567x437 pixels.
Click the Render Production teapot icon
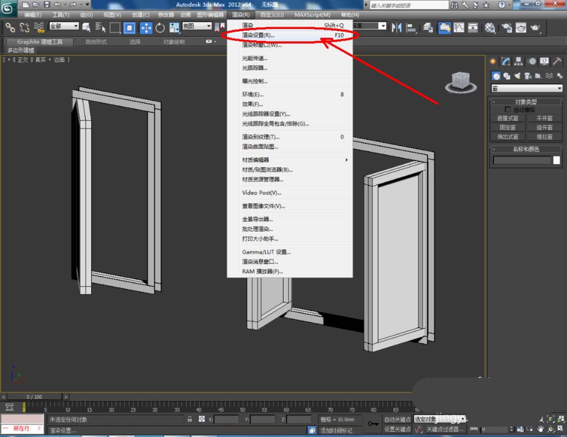coord(535,27)
